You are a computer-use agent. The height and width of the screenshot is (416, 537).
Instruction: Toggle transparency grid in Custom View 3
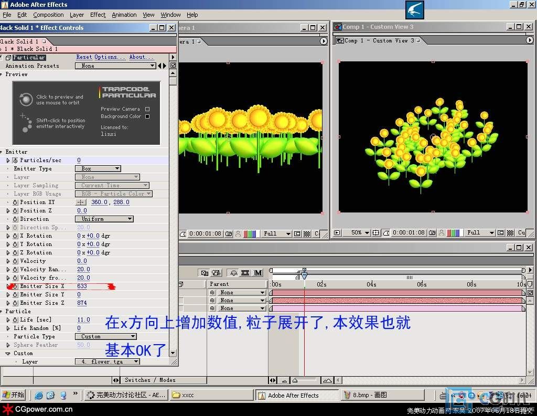tap(510, 233)
